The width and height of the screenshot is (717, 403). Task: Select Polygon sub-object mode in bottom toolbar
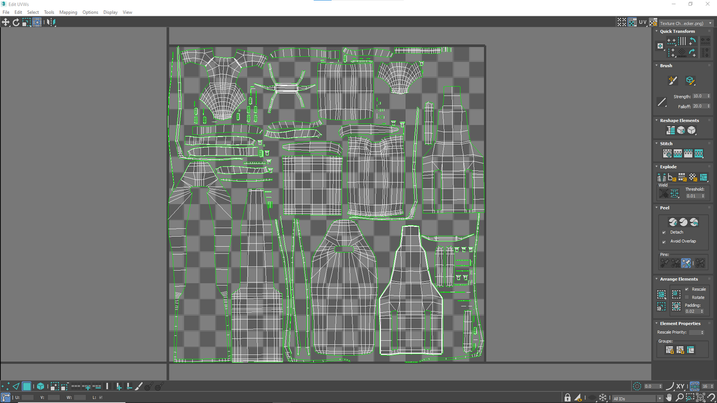[x=27, y=386]
